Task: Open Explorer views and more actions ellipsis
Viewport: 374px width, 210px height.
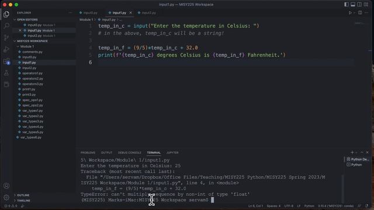Action: [x=70, y=13]
